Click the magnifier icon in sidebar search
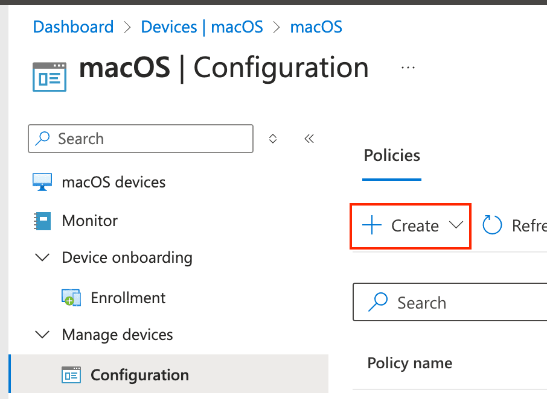 (41, 139)
